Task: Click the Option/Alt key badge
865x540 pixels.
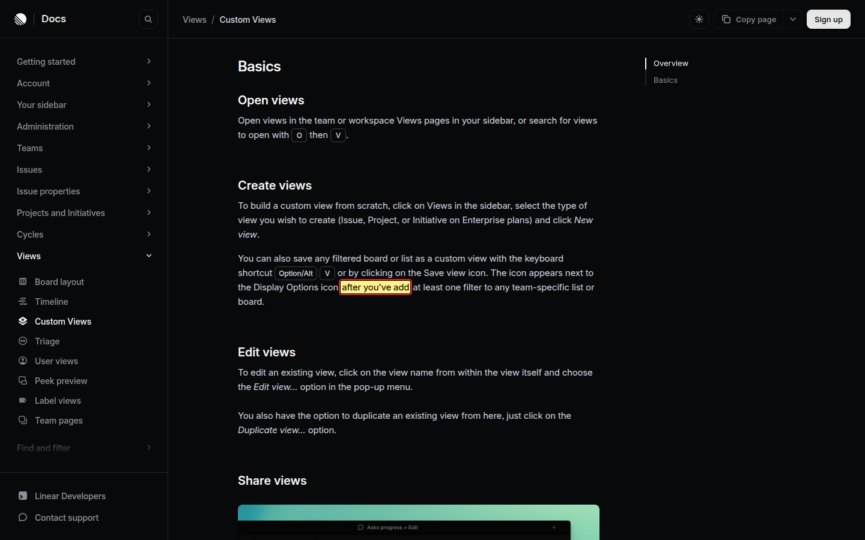Action: point(296,273)
